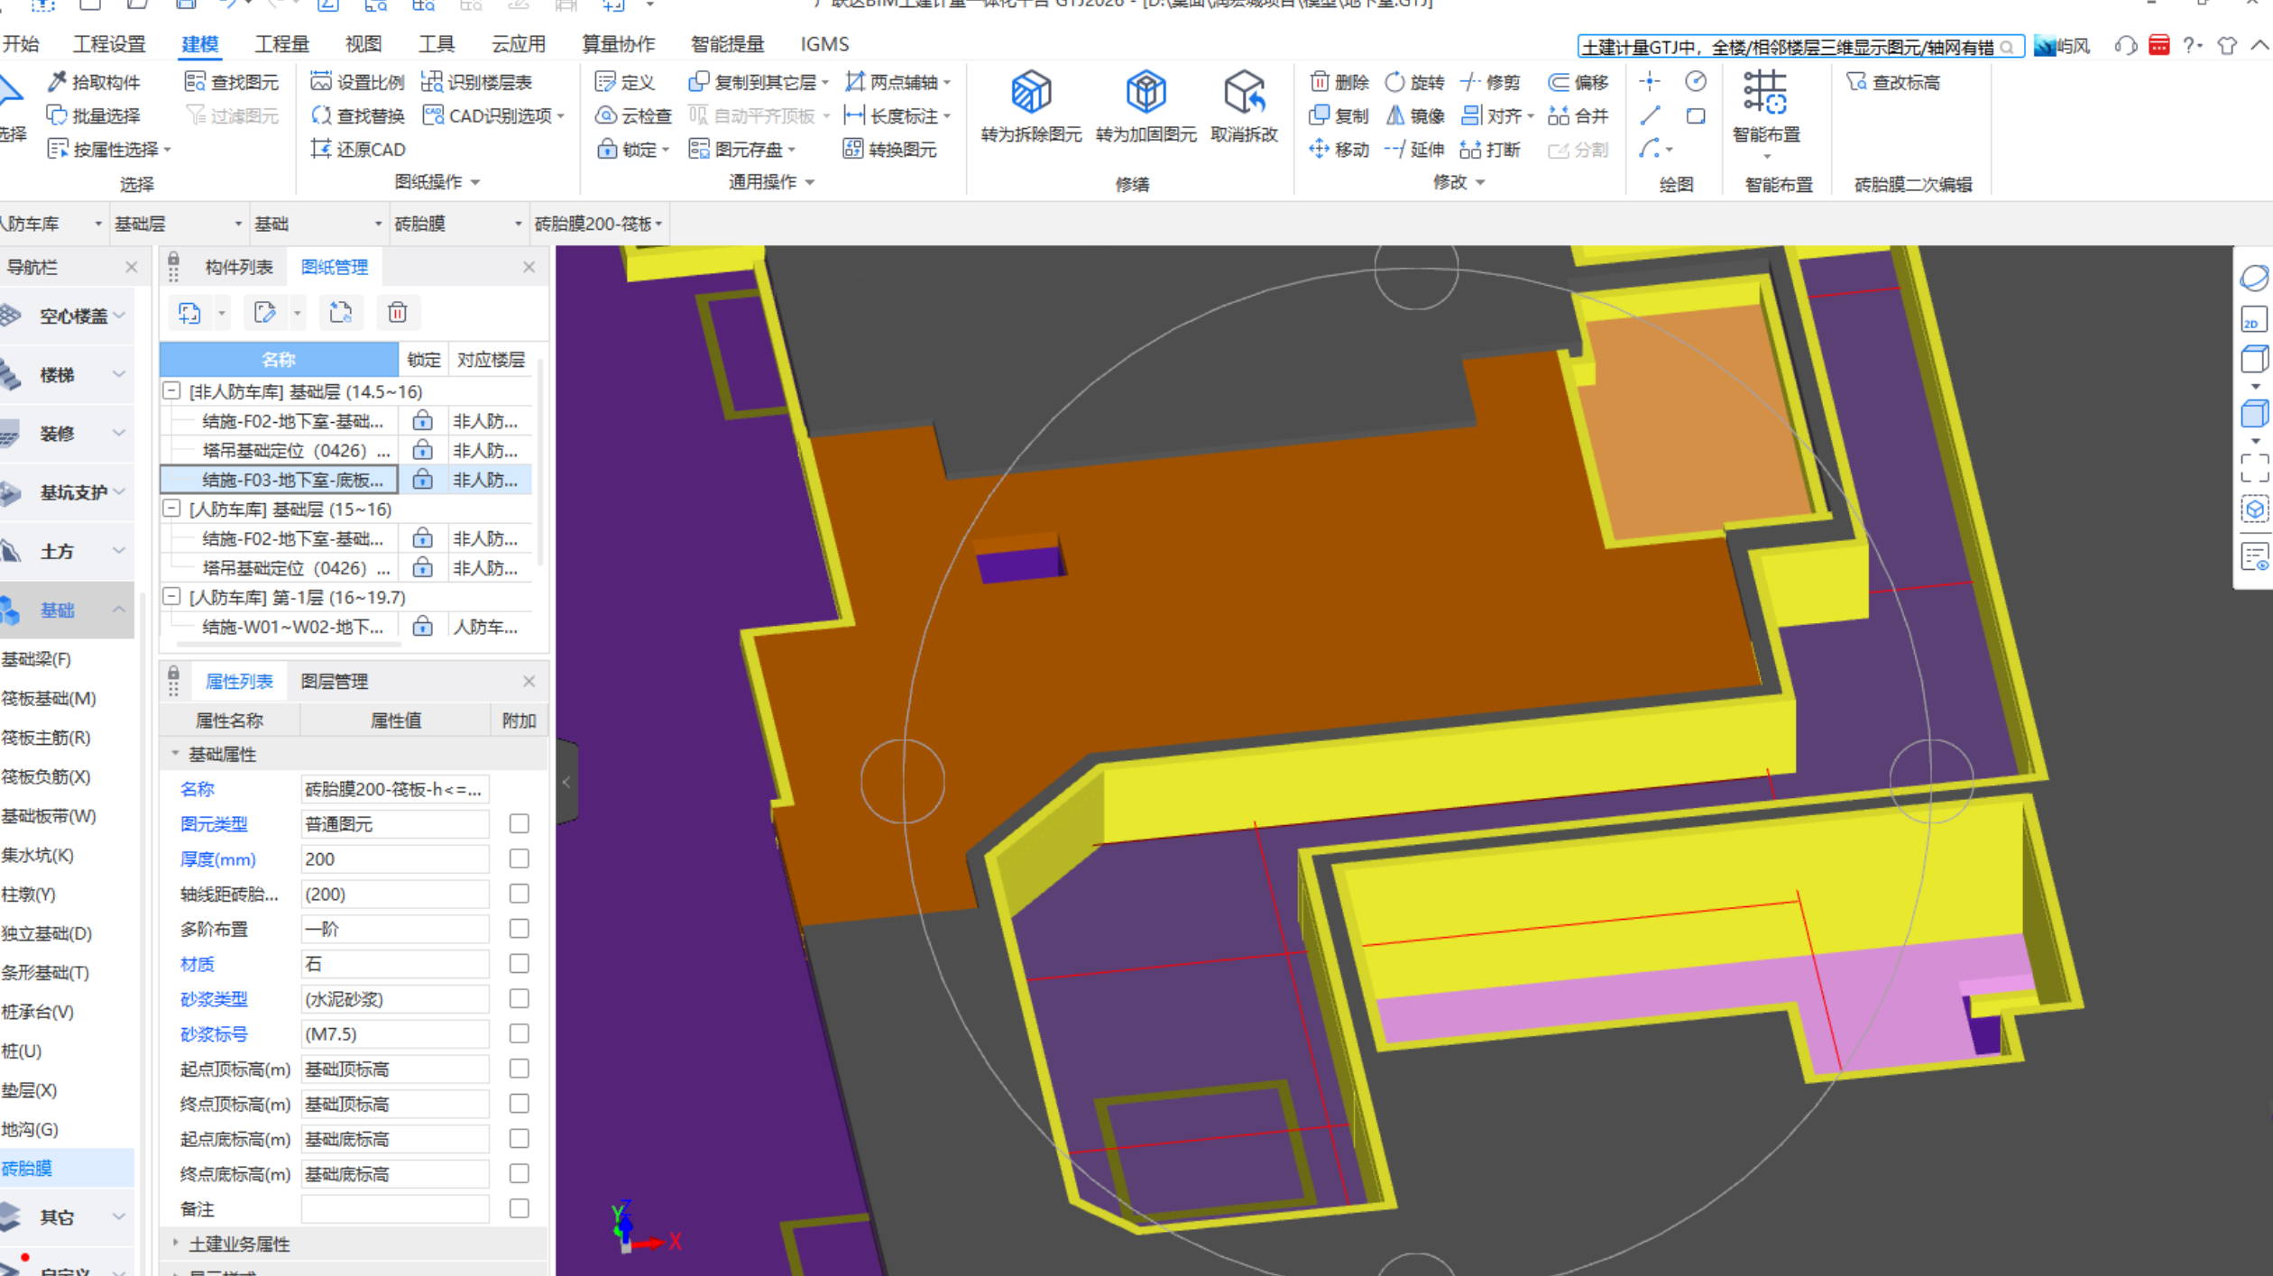
Task: Open the 智能布置 grid tool
Action: (1765, 91)
